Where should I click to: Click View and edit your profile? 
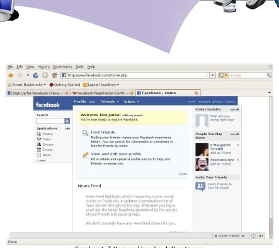pos(116,154)
